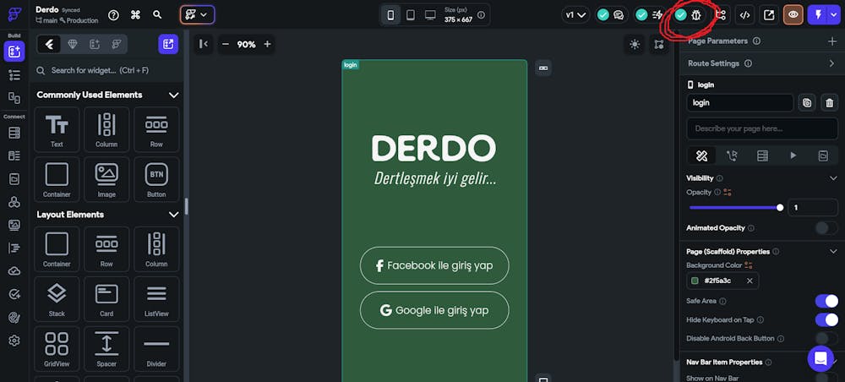This screenshot has width=845, height=382.
Task: Open the view code developer icon
Action: pyautogui.click(x=744, y=15)
